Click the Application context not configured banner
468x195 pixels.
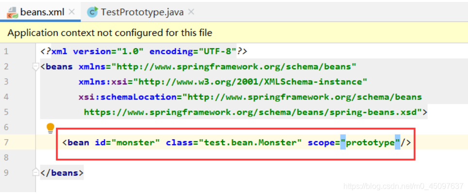(x=234, y=32)
